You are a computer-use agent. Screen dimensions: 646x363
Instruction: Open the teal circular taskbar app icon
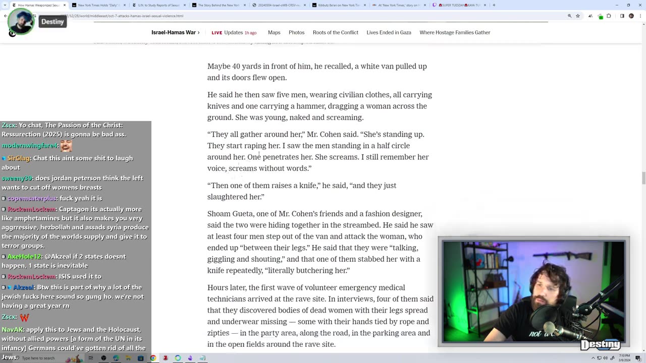pos(178,358)
